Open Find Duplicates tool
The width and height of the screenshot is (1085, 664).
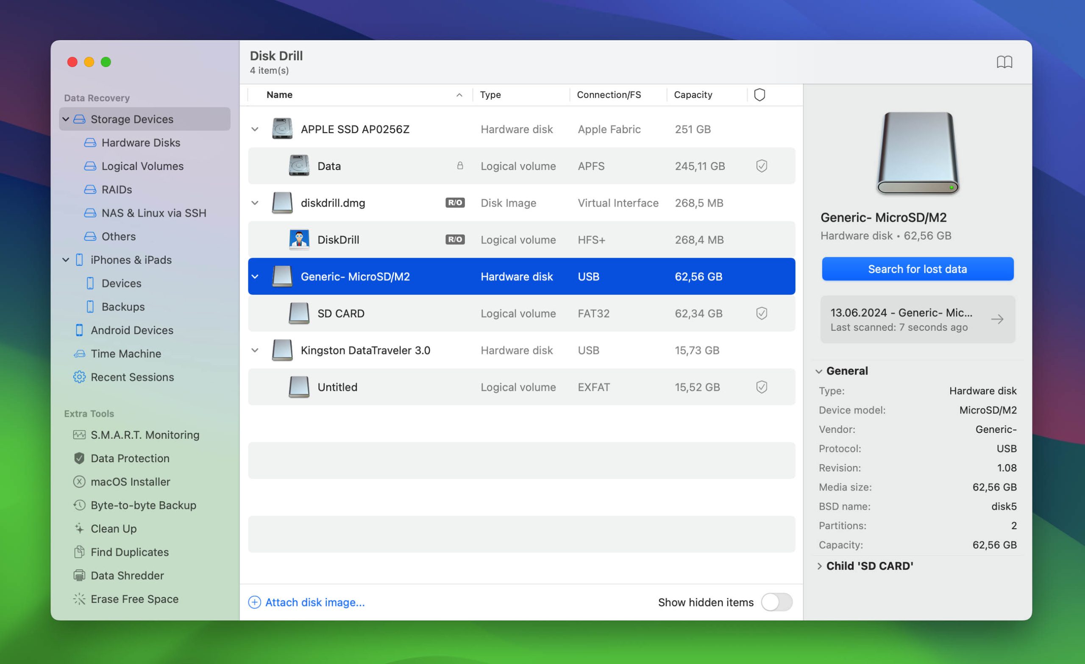(121, 552)
